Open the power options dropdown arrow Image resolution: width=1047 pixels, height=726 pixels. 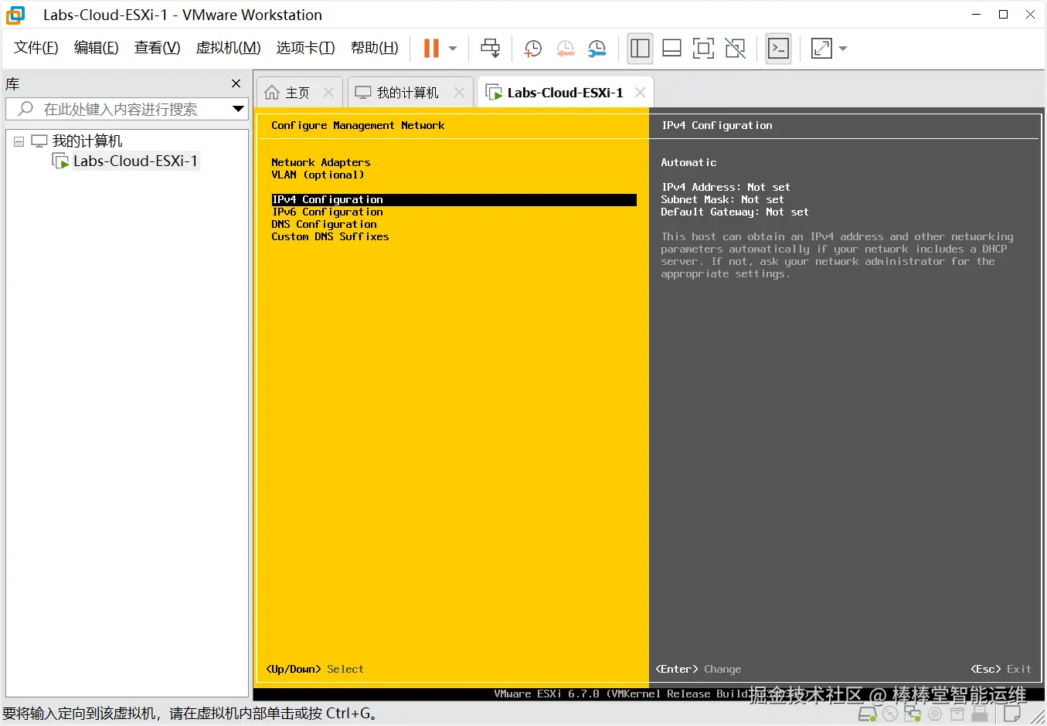[x=453, y=49]
